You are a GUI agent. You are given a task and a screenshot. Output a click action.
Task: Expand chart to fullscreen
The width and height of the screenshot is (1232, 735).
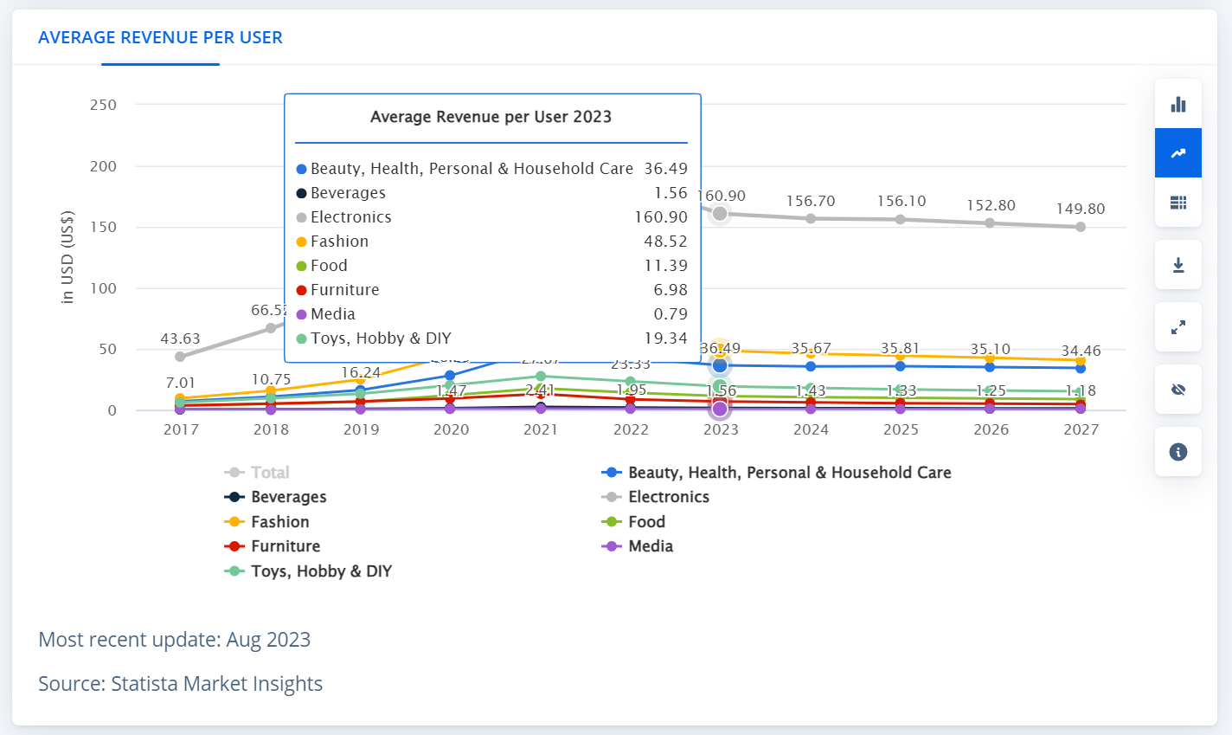[1177, 327]
